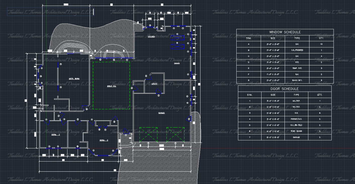Viewport: 355px width, 184px height.
Task: Click SYM. header in Window Schedule
Action: click(x=248, y=38)
